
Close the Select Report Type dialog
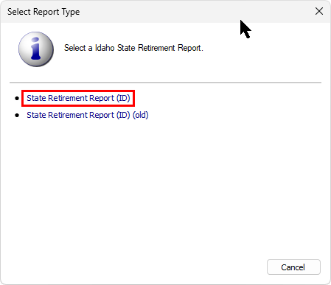(319, 11)
